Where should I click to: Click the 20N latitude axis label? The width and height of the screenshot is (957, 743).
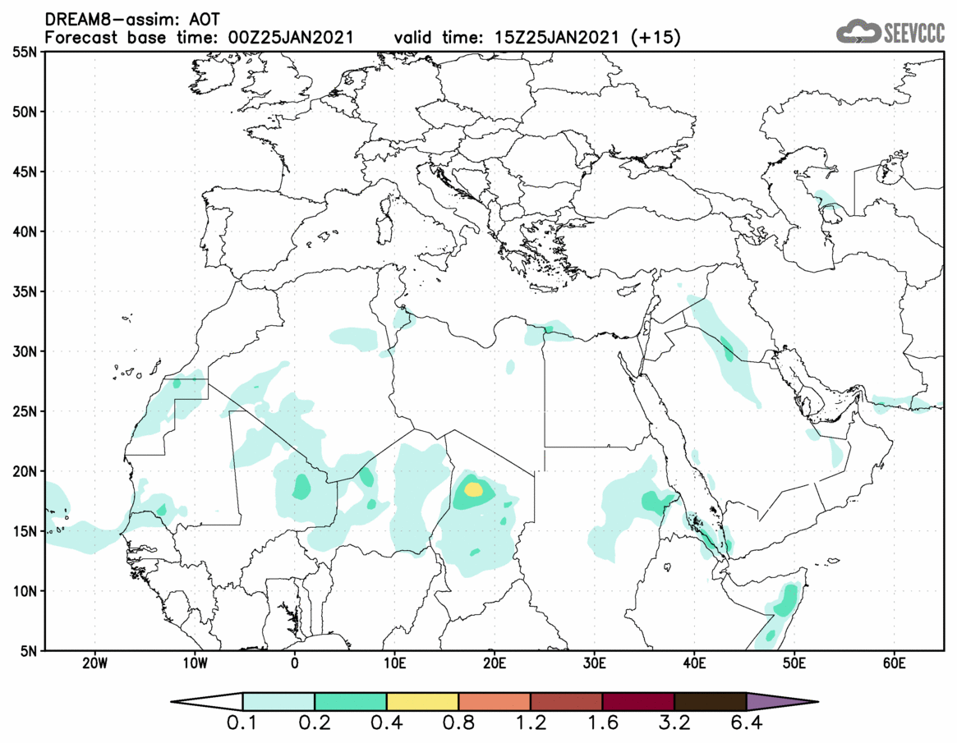pyautogui.click(x=25, y=471)
